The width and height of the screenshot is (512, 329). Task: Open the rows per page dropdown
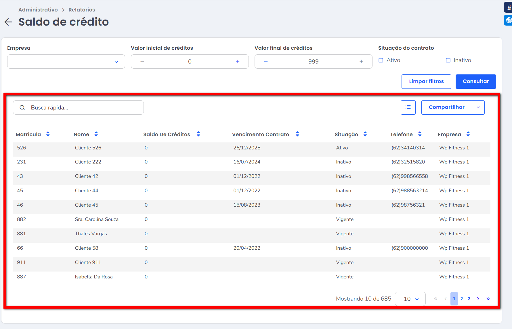coord(410,299)
